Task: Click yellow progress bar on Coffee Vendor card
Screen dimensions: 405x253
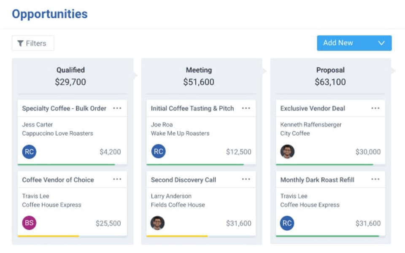Action: pyautogui.click(x=48, y=236)
